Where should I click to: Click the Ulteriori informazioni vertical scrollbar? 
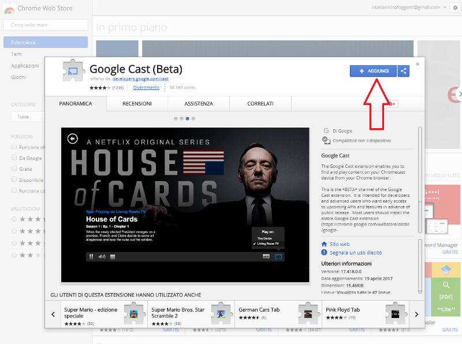click(x=420, y=266)
